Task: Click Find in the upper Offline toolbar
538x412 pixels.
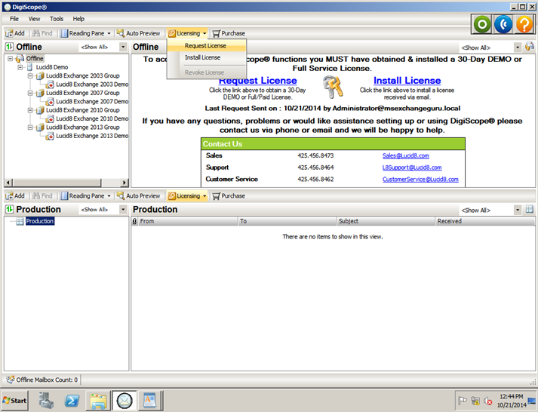Action: [x=42, y=33]
